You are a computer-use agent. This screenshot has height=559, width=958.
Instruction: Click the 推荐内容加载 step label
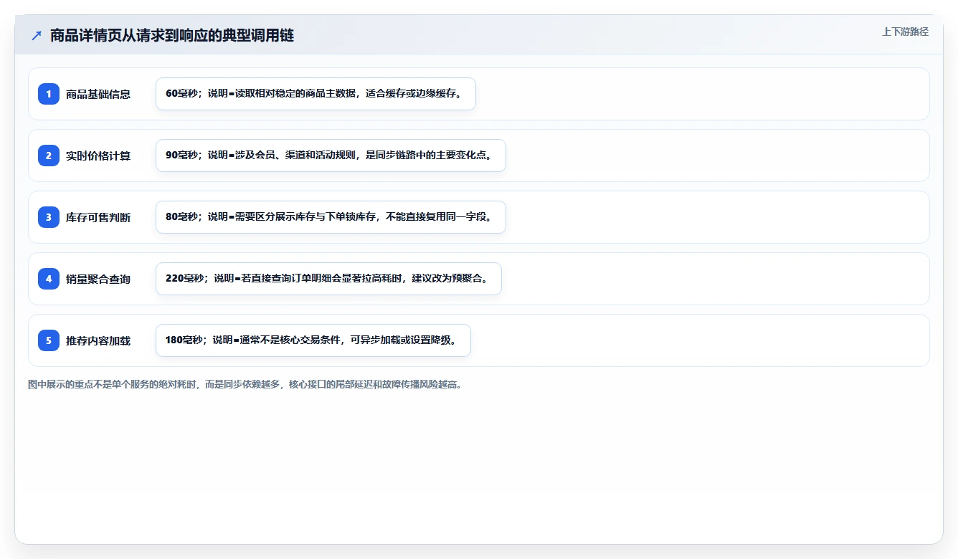[x=98, y=340]
